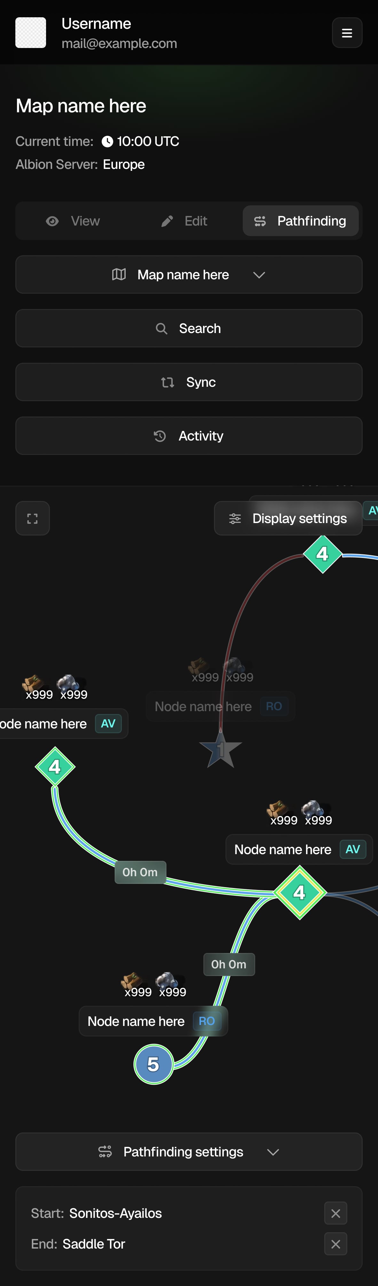
Task: Click the 0h 0m label near node 5
Action: 229,964
